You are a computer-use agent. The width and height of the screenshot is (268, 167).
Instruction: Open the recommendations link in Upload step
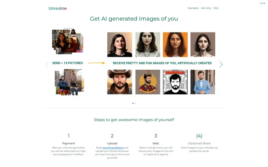pos(112,148)
